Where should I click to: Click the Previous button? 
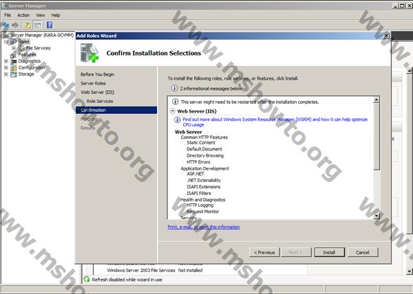tap(264, 252)
